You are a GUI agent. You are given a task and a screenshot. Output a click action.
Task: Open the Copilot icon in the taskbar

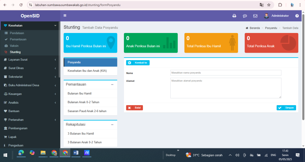click(x=32, y=153)
